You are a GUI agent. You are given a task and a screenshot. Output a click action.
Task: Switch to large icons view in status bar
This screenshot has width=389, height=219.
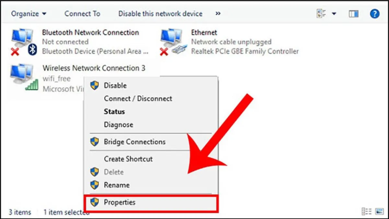click(x=379, y=212)
